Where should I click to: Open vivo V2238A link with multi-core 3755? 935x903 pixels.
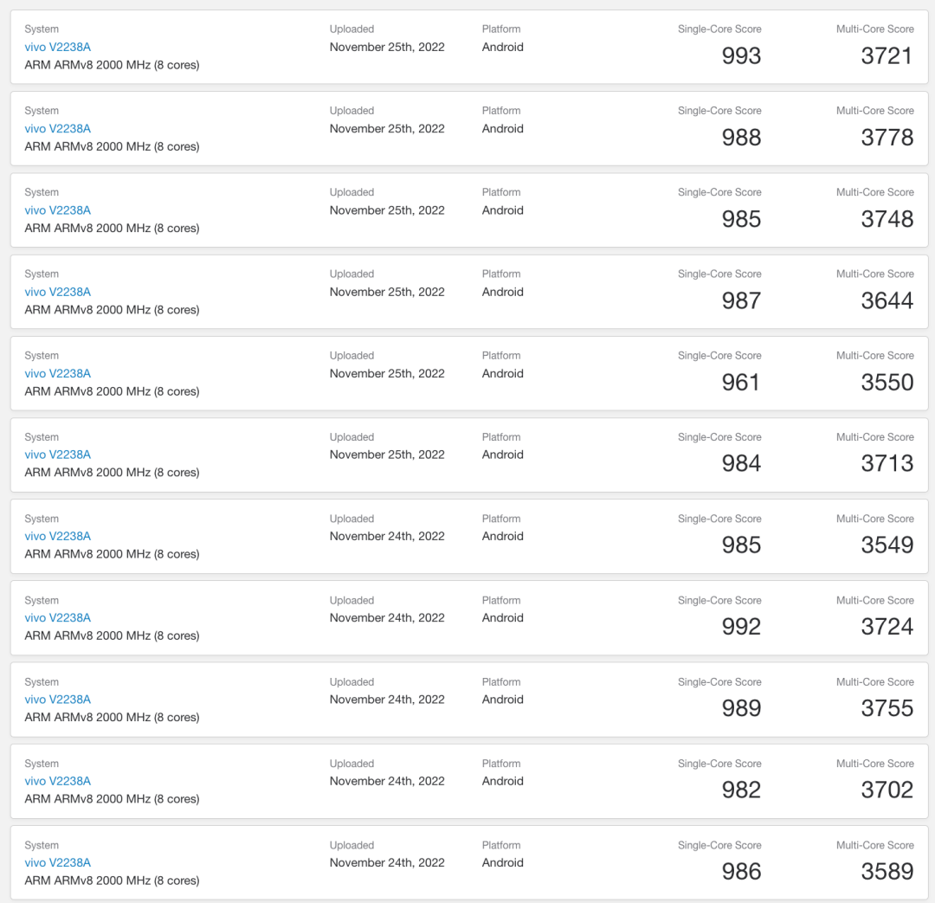click(57, 700)
